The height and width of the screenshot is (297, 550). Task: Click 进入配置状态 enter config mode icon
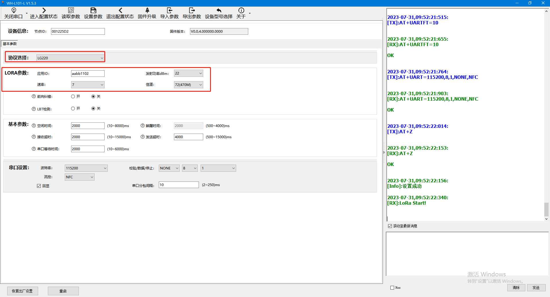pos(44,11)
